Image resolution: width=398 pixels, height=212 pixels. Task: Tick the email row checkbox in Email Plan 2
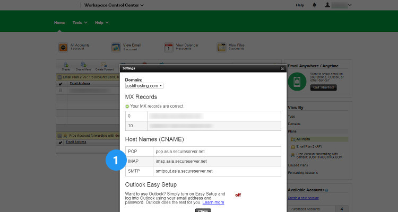60,90
